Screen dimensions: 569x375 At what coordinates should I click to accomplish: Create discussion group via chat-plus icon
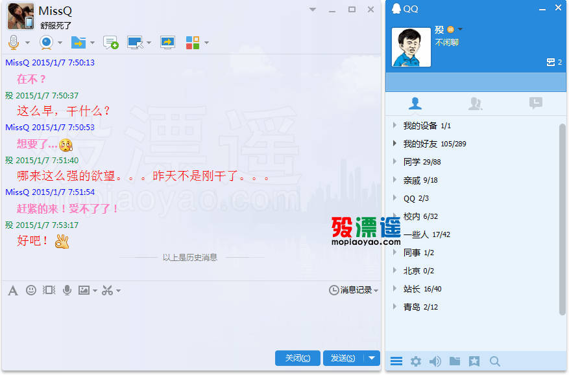click(x=111, y=42)
